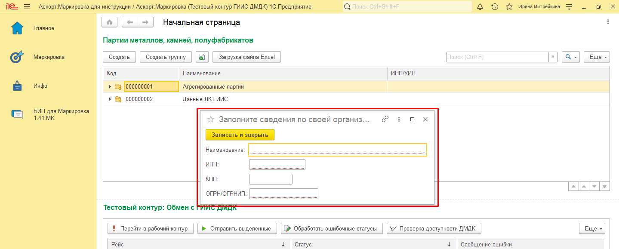This screenshot has height=249, width=619.
Task: Jump to list end with last-row arrow
Action: click(604, 186)
